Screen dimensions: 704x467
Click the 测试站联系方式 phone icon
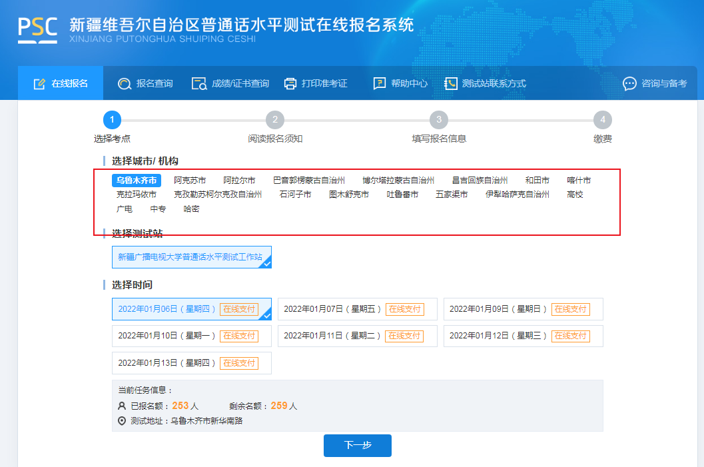click(x=451, y=83)
